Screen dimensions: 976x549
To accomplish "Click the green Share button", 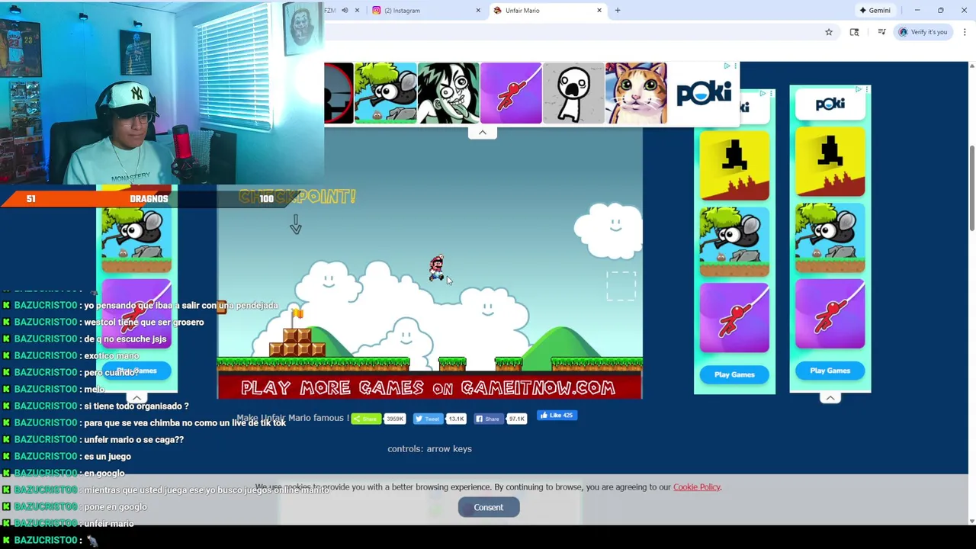I will [367, 419].
